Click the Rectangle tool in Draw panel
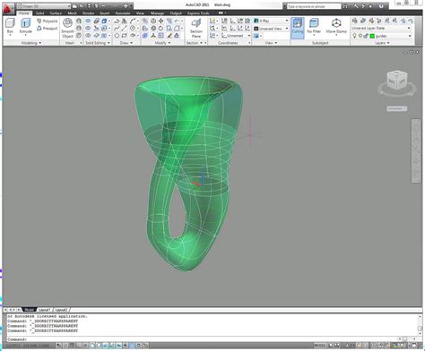 [x=124, y=36]
